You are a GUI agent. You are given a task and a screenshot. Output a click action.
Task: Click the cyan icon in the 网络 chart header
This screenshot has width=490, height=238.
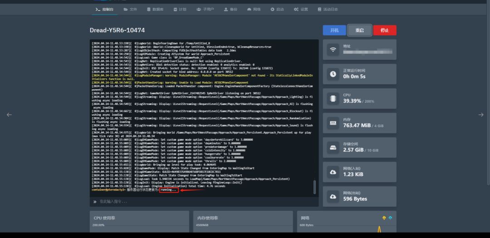click(390, 218)
